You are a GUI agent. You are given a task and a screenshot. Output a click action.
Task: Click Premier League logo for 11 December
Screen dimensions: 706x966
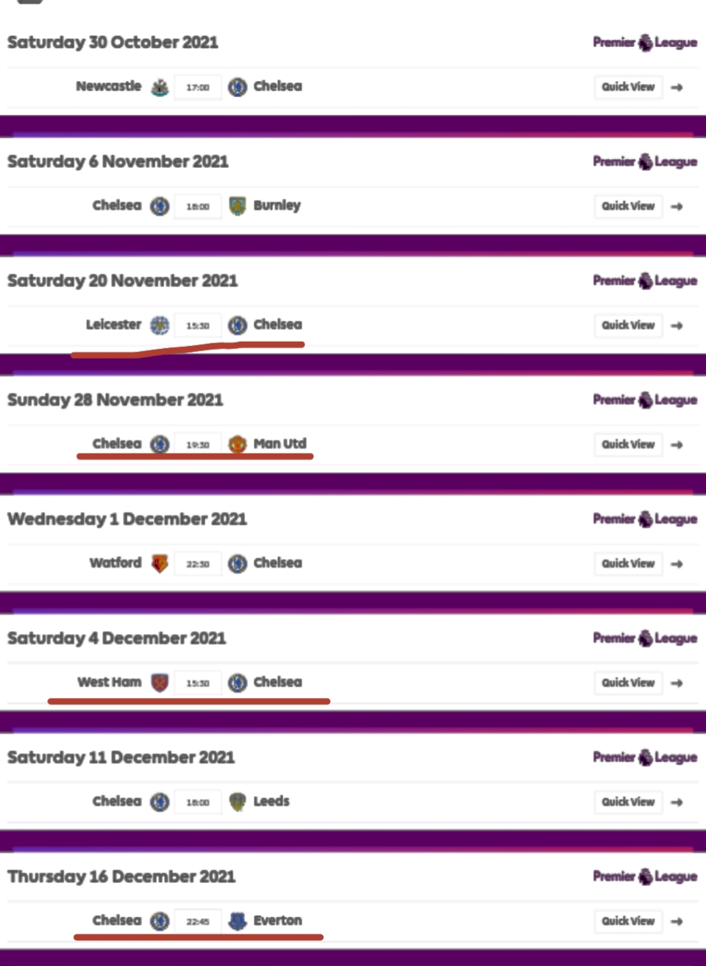point(645,758)
